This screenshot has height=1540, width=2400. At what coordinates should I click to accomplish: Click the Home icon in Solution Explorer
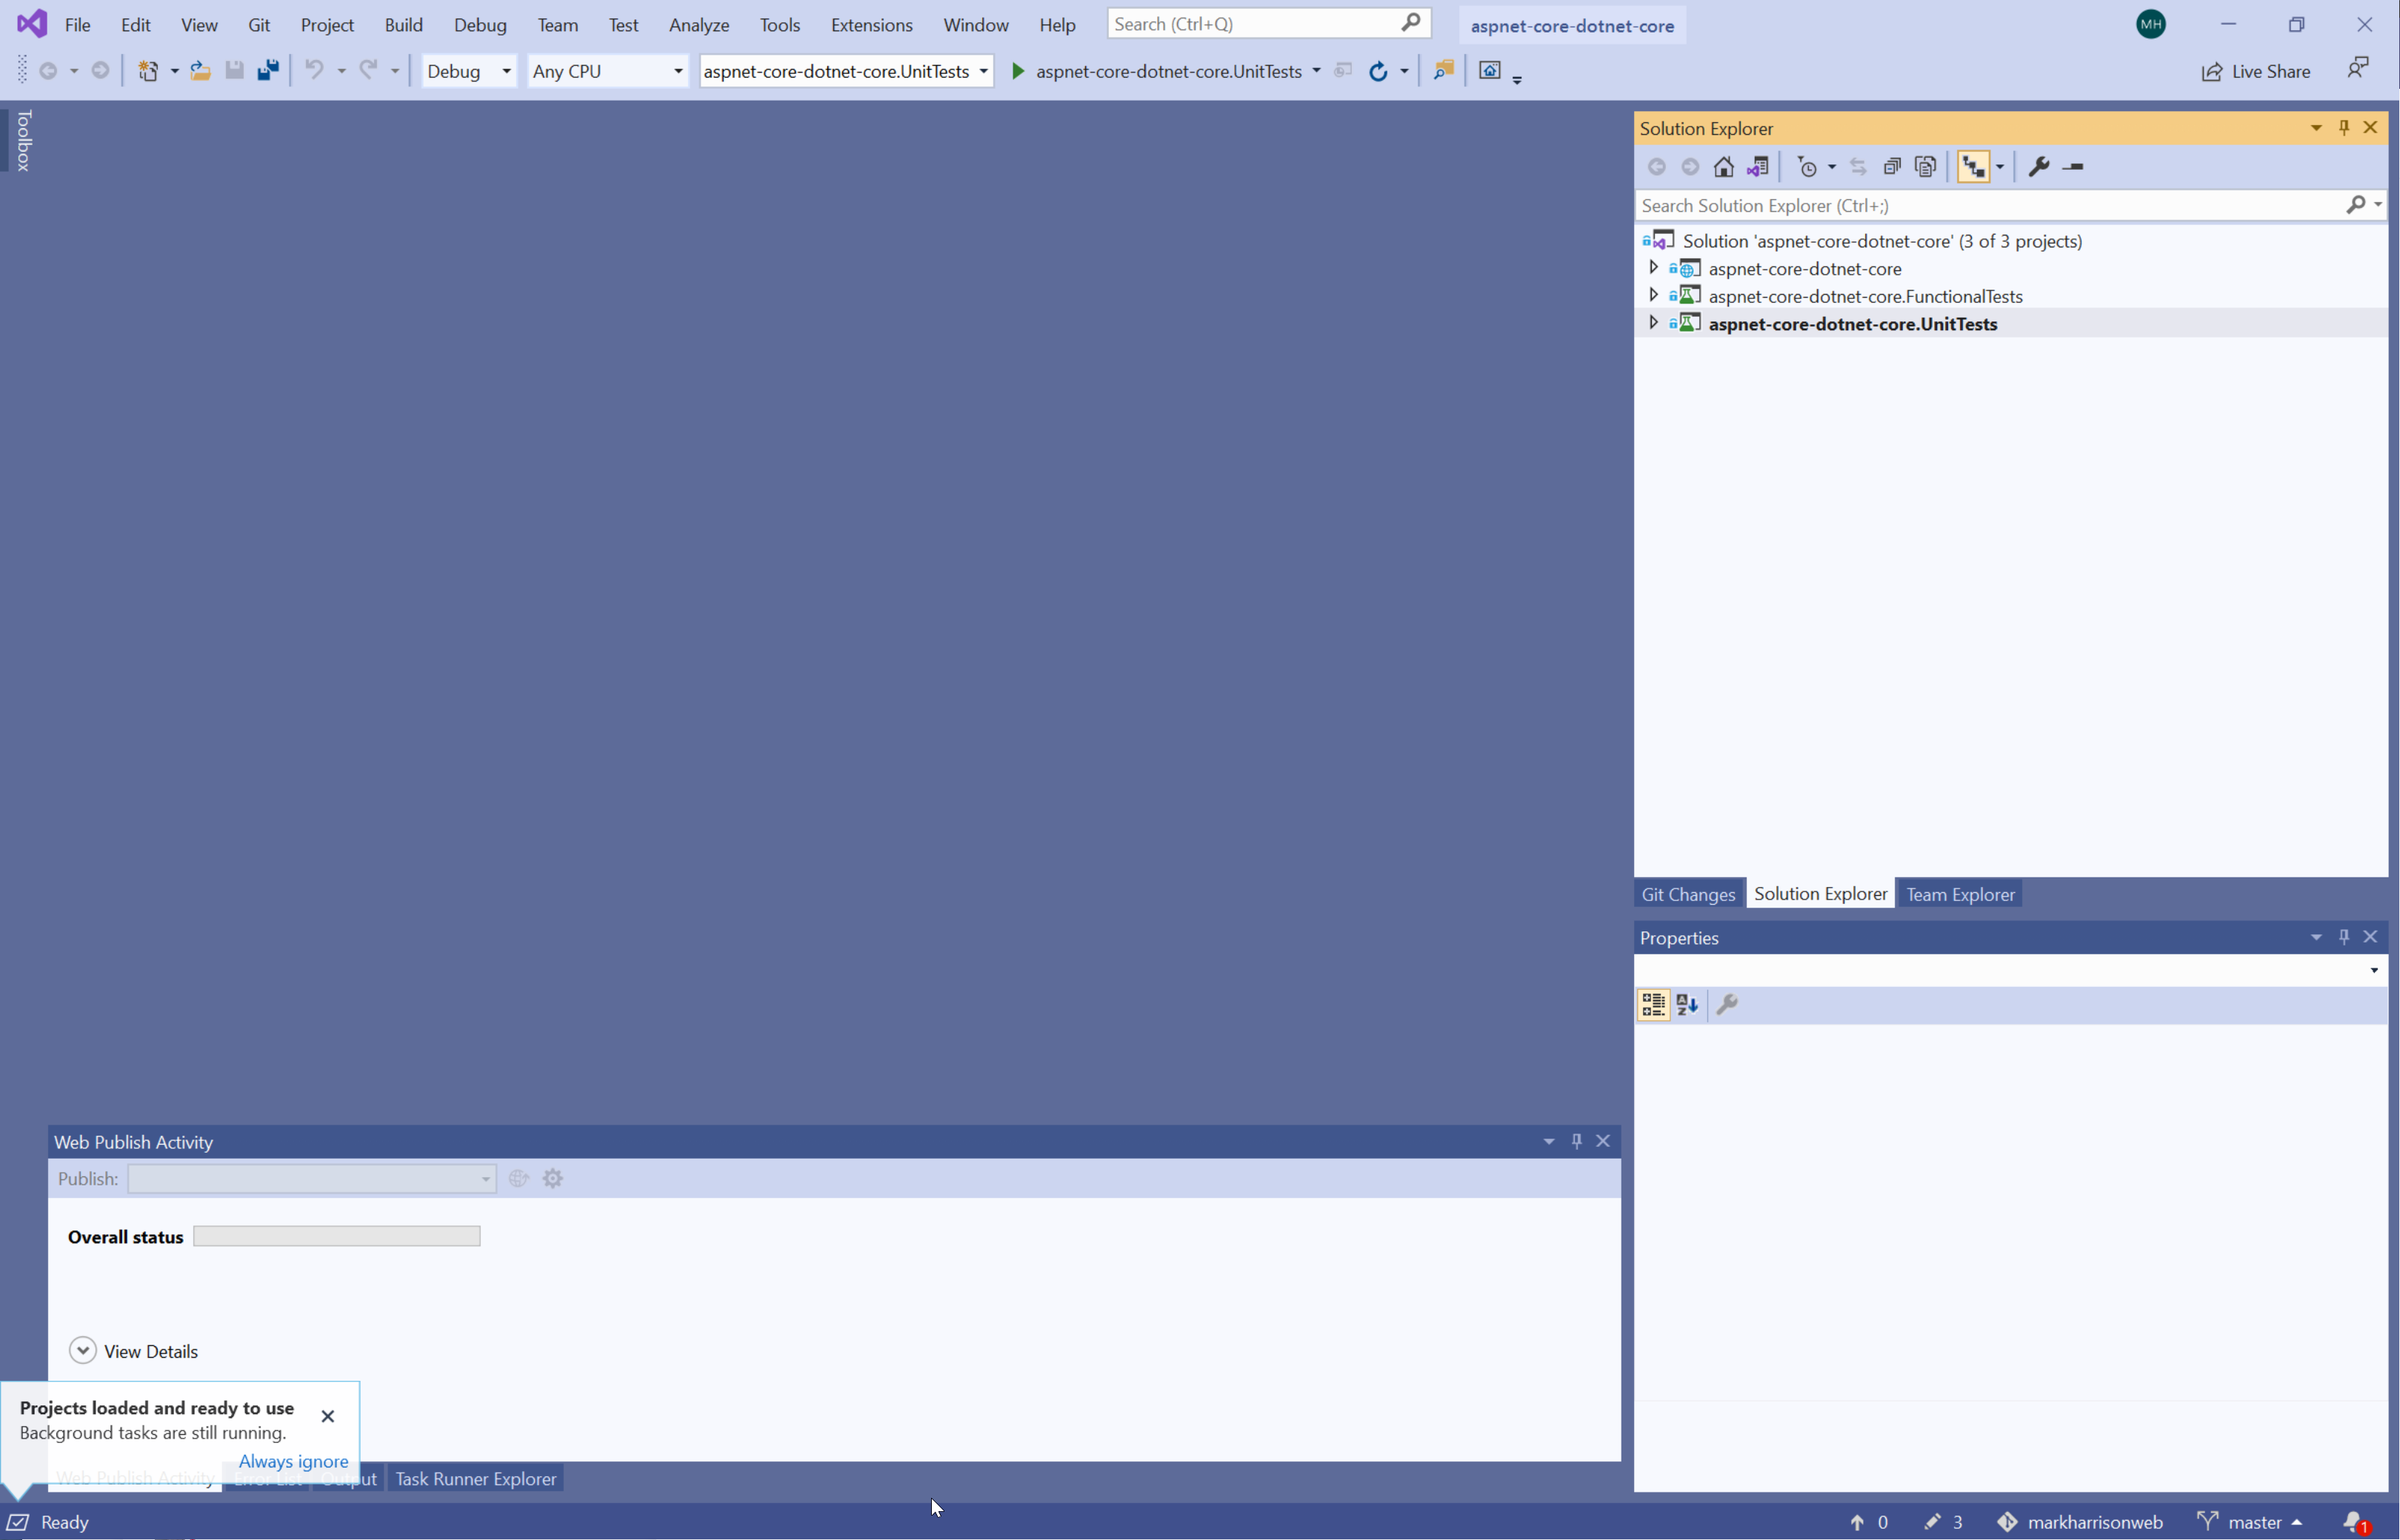(x=1723, y=167)
